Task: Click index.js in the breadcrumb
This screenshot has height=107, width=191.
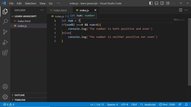Action: [59, 16]
